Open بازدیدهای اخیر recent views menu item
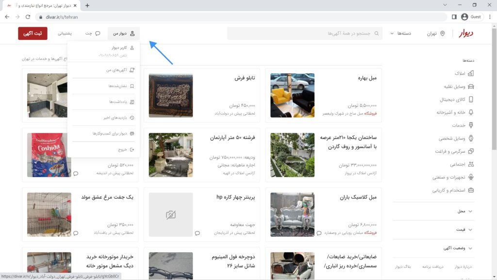The height and width of the screenshot is (280, 497). (x=103, y=118)
